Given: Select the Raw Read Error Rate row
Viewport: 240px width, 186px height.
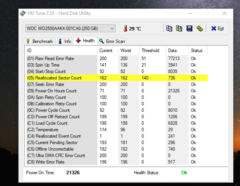Looking at the screenshot, I should point(117,58).
